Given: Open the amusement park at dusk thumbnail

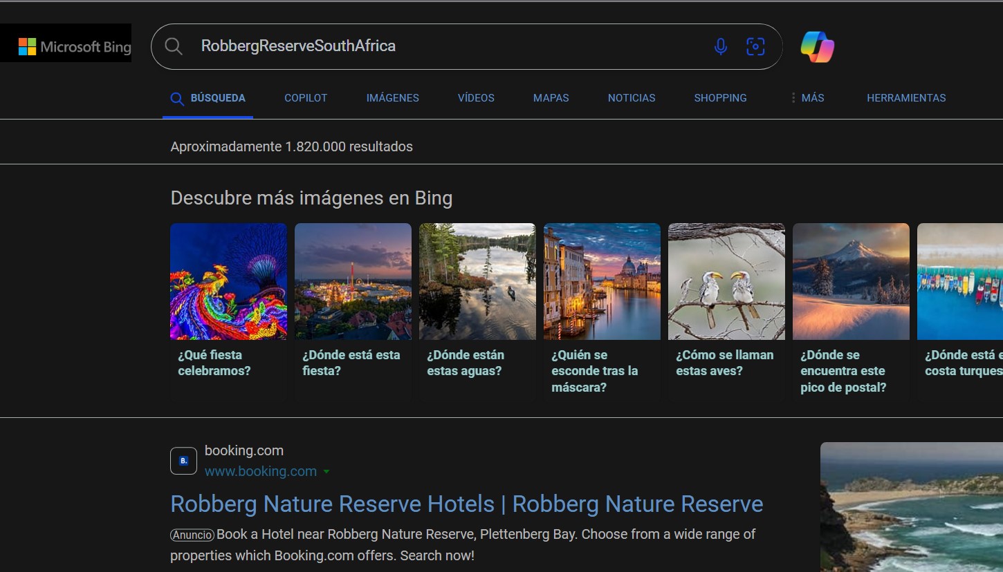Looking at the screenshot, I should pyautogui.click(x=353, y=281).
